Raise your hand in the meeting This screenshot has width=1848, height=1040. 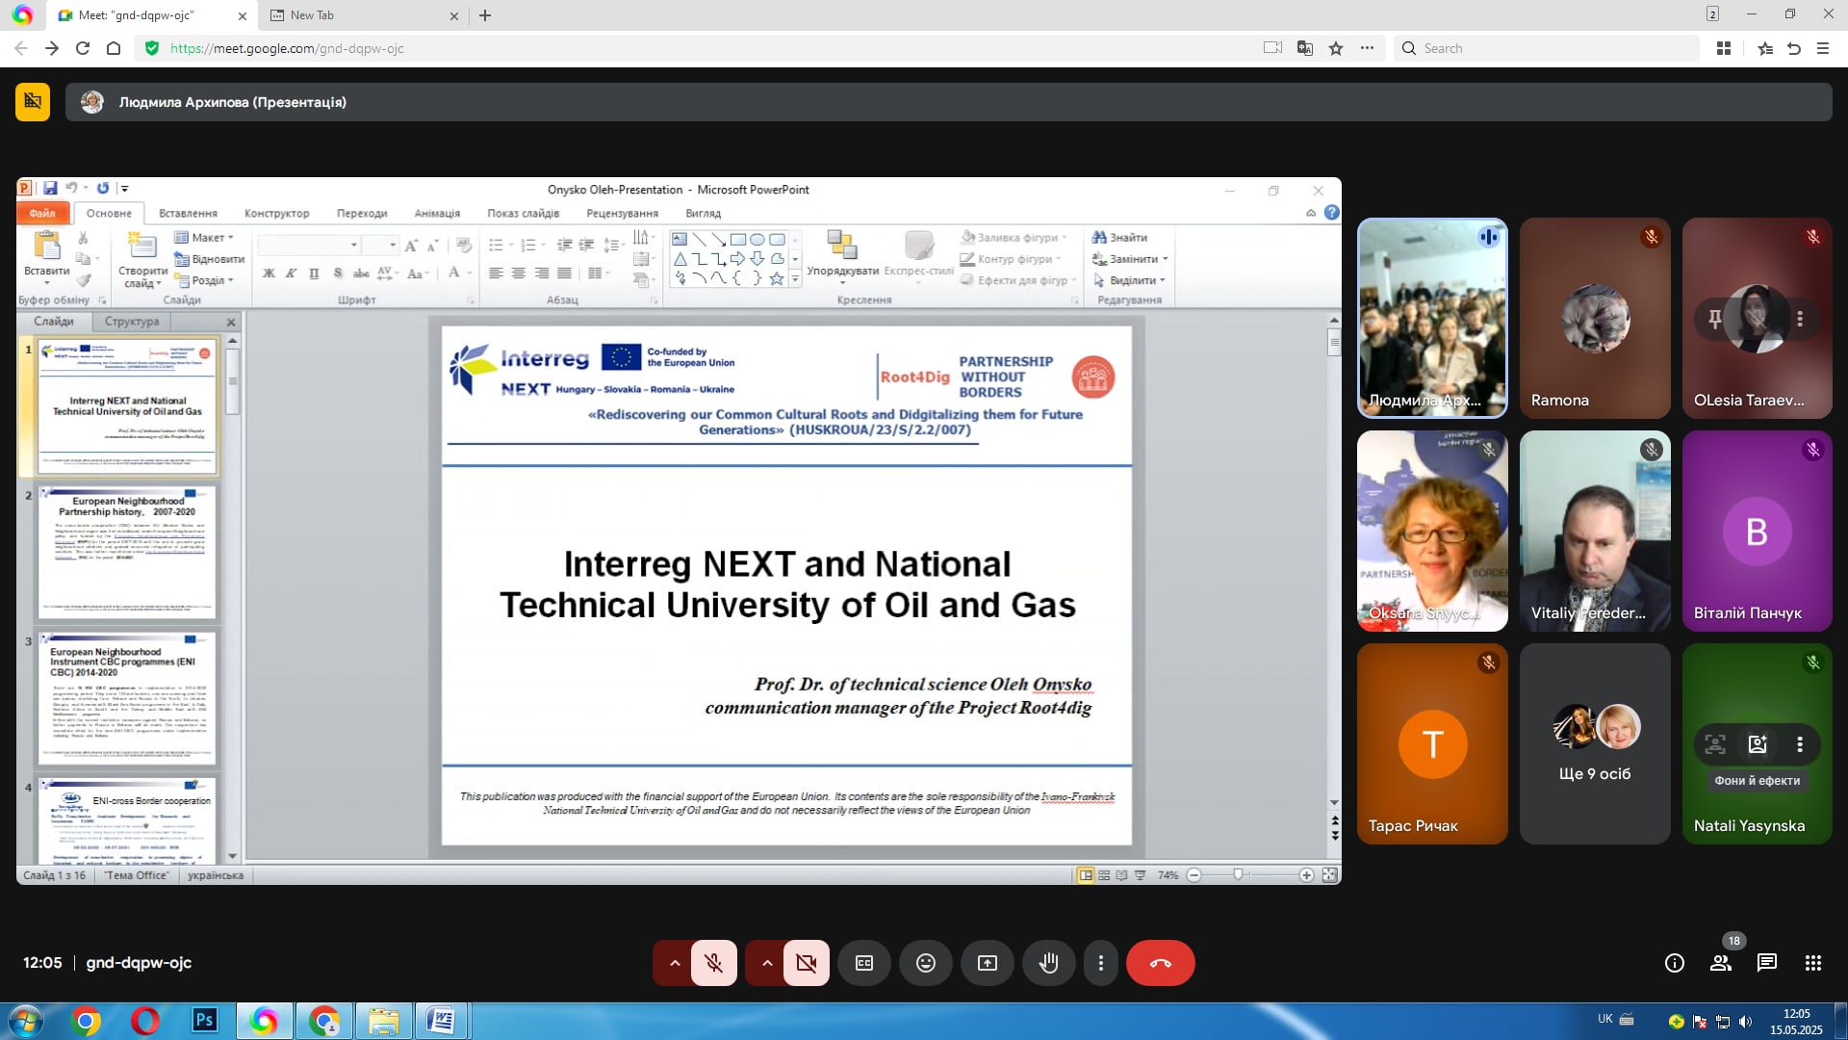(x=1049, y=963)
